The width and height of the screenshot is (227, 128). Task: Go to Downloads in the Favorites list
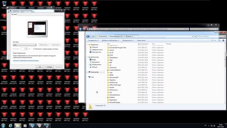[95, 47]
